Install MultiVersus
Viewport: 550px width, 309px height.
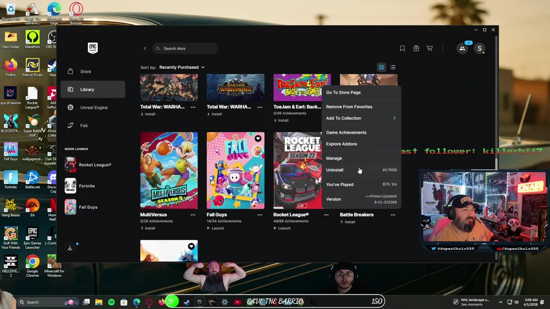click(148, 228)
